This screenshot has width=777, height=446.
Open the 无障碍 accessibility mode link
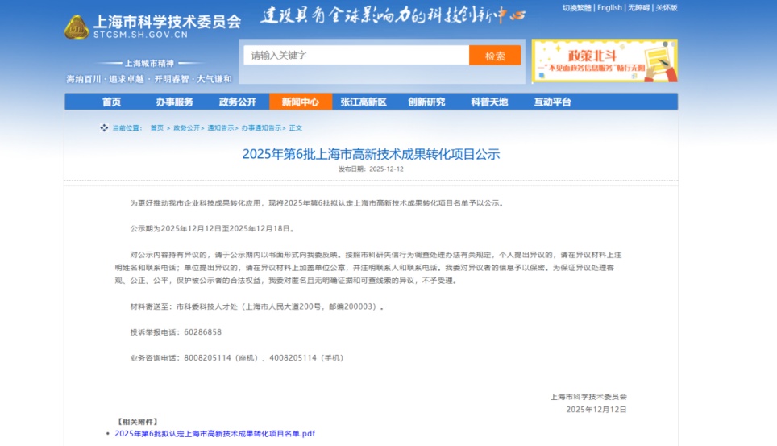[638, 7]
